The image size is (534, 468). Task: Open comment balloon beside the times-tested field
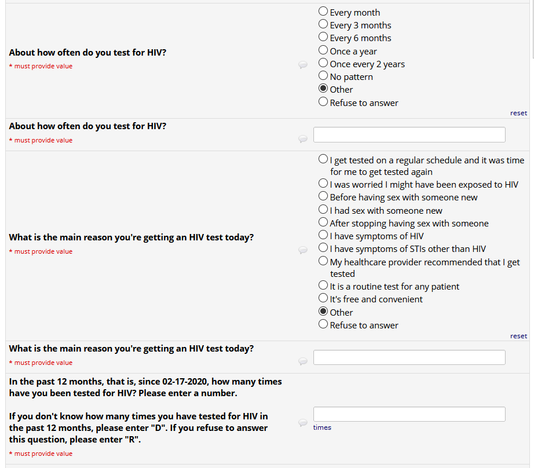click(302, 423)
